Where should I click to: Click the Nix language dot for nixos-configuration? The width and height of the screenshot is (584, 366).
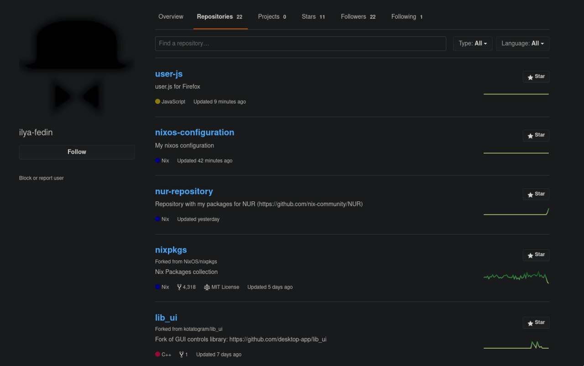pyautogui.click(x=158, y=160)
